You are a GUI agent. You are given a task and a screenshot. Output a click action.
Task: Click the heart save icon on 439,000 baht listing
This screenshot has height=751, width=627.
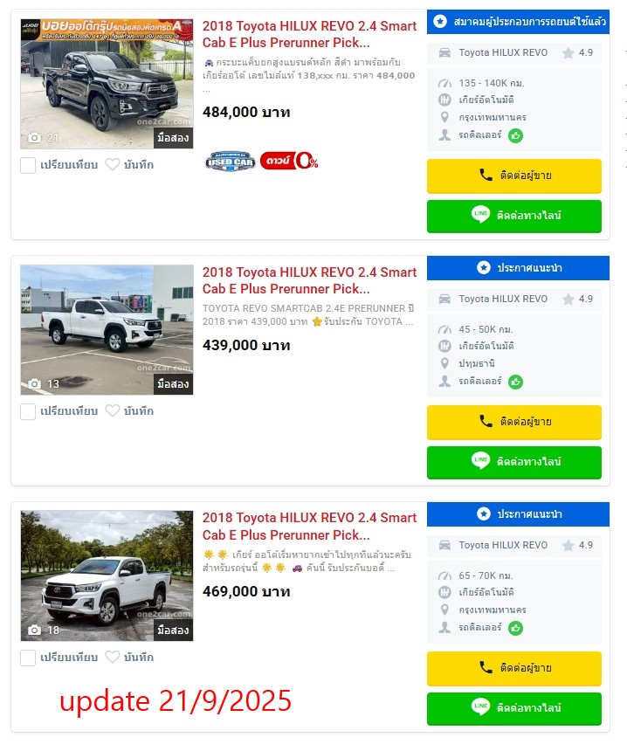pos(112,411)
